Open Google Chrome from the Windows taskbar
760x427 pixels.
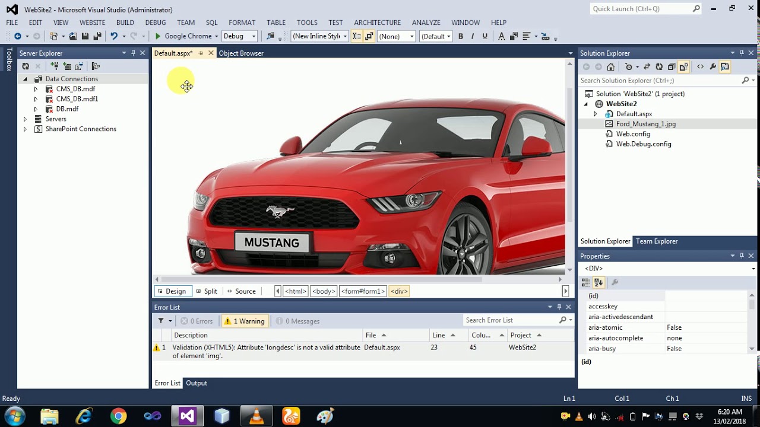click(118, 416)
